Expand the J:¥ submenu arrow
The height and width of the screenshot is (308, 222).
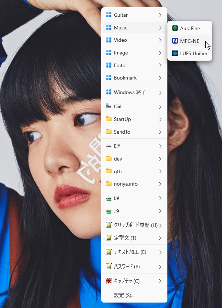[x=160, y=211]
